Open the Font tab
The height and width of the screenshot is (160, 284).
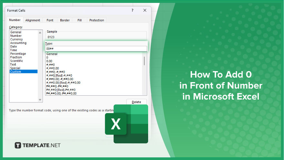50,20
